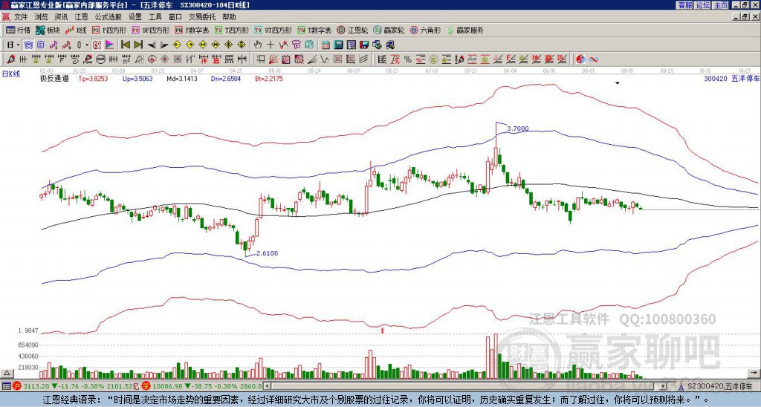Click the up-triangle button beside volume panel
This screenshot has height=407, width=761.
(7, 373)
